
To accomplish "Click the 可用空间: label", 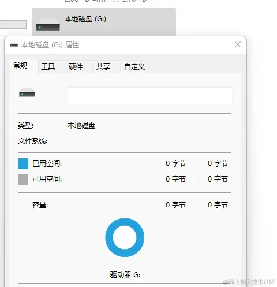I will coord(47,179).
